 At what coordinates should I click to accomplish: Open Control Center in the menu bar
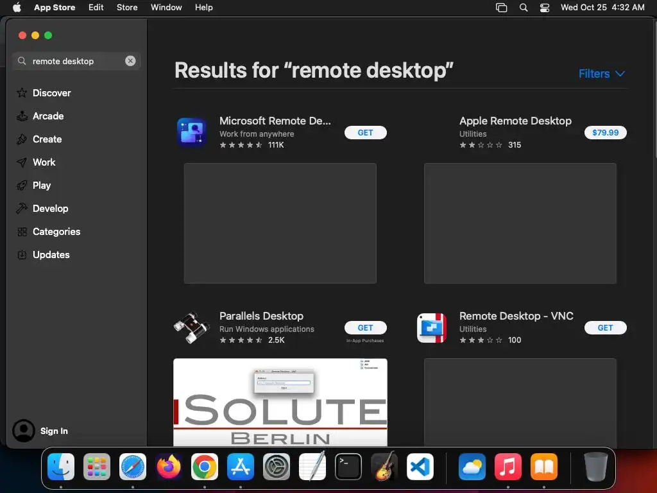coord(545,8)
